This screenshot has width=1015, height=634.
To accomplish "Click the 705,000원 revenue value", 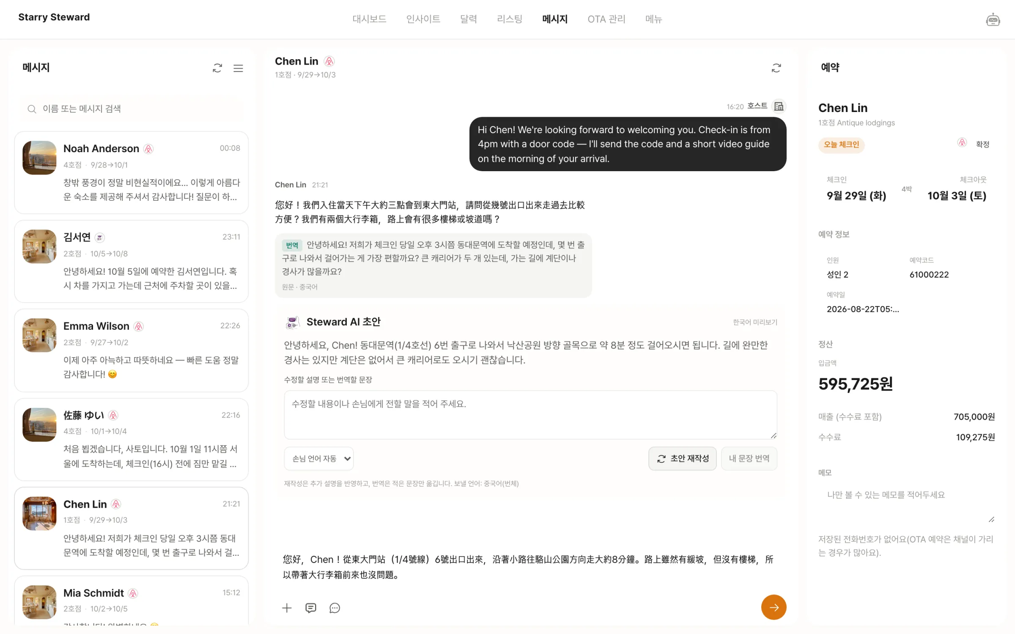I will 974,417.
